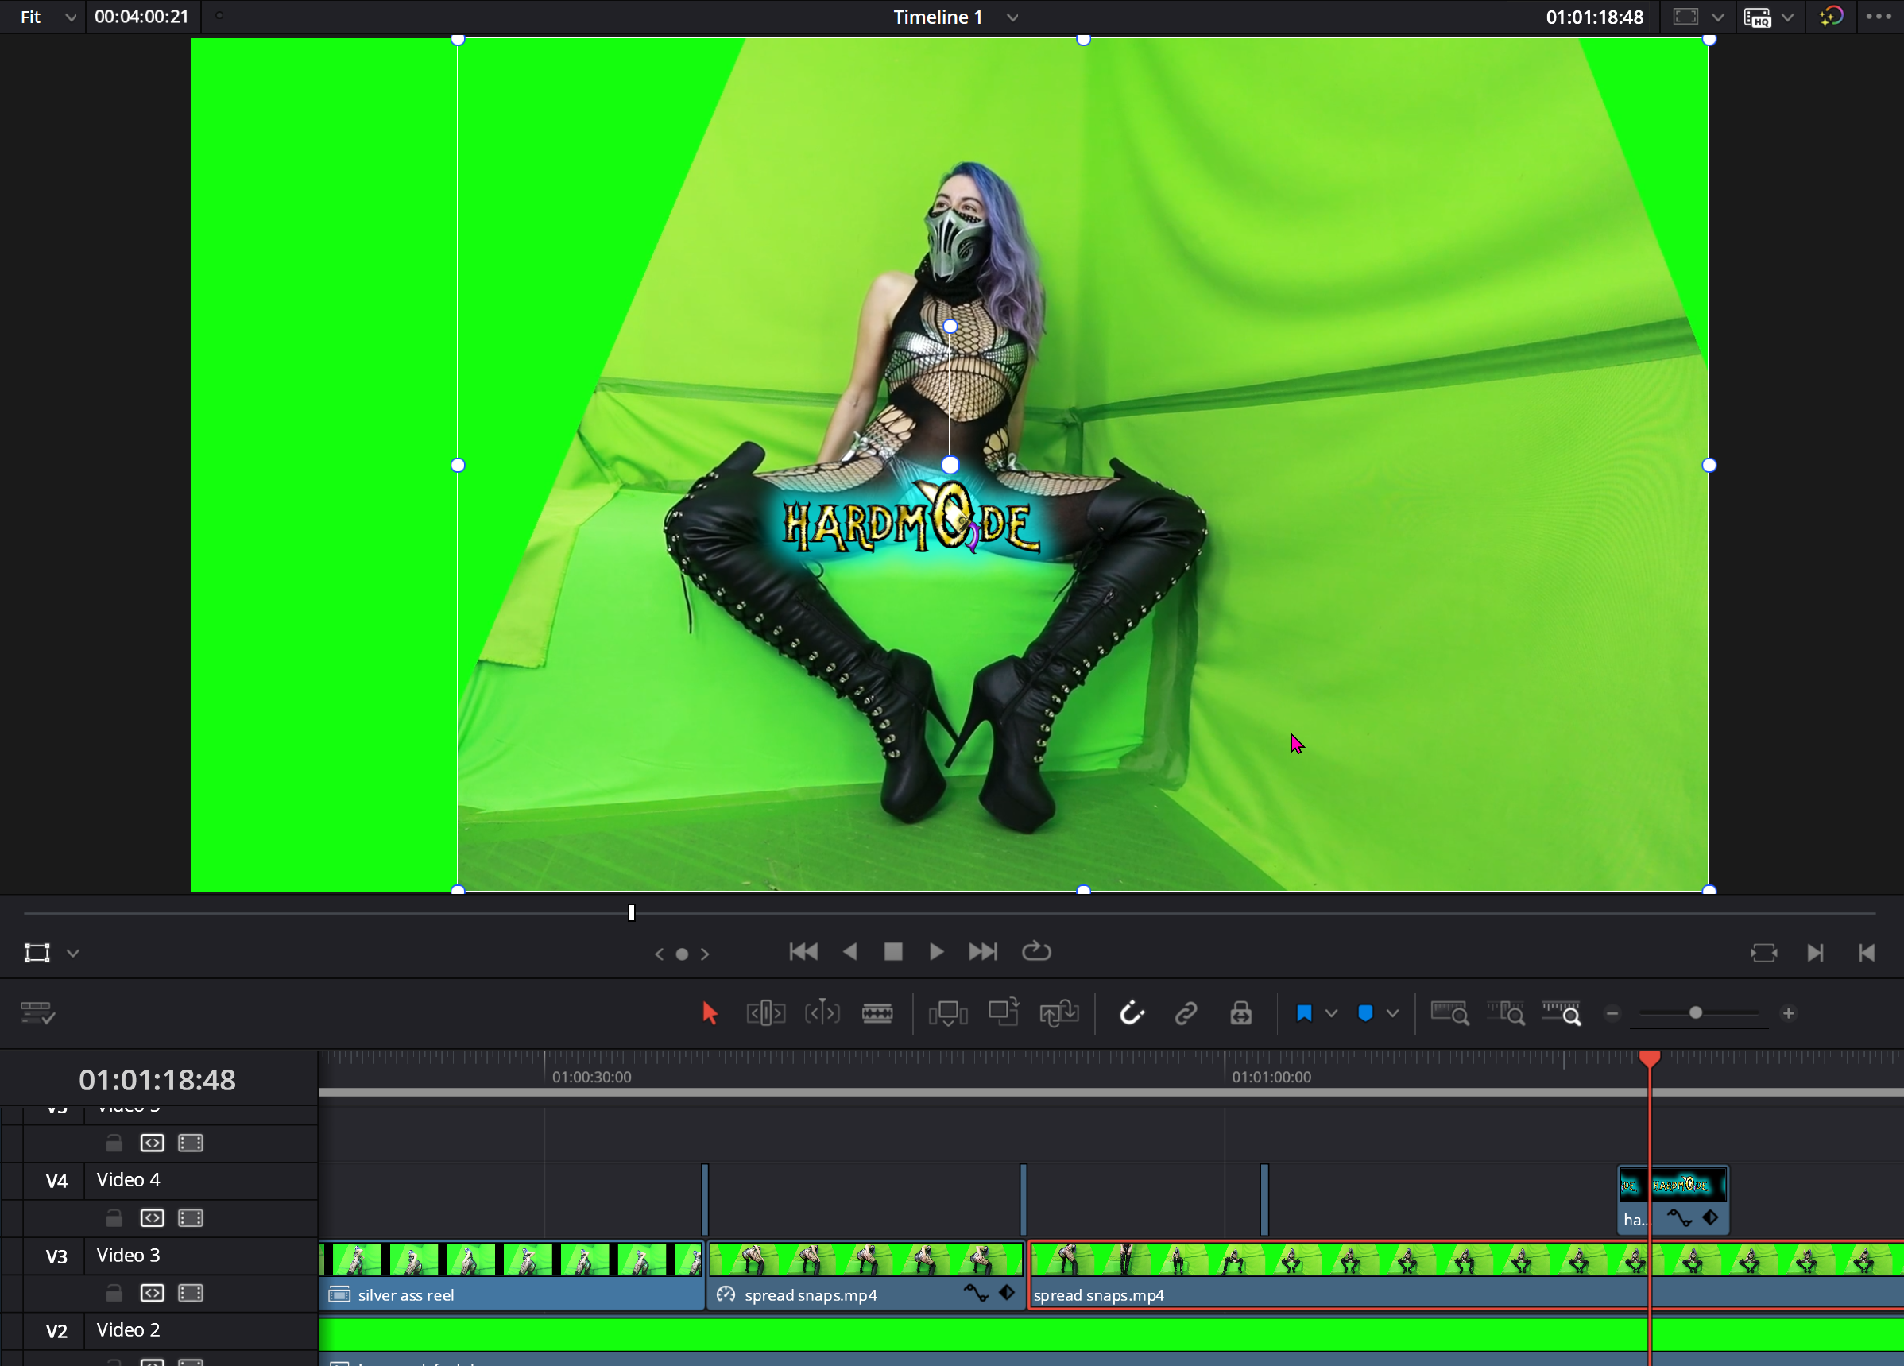The image size is (1904, 1366).
Task: Click the timeline zoom out minus icon
Action: click(x=1612, y=1013)
